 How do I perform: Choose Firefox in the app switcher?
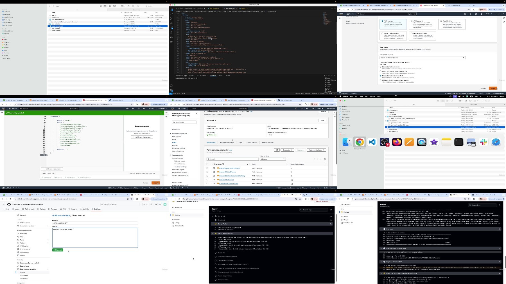397,142
